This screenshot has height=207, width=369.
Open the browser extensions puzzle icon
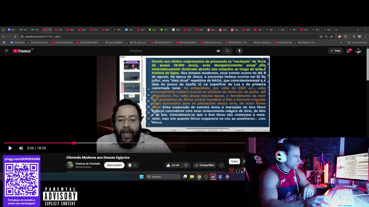tap(345, 37)
